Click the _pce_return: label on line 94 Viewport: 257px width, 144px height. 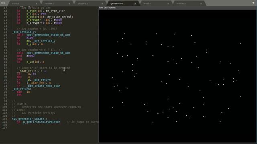pos(22,89)
